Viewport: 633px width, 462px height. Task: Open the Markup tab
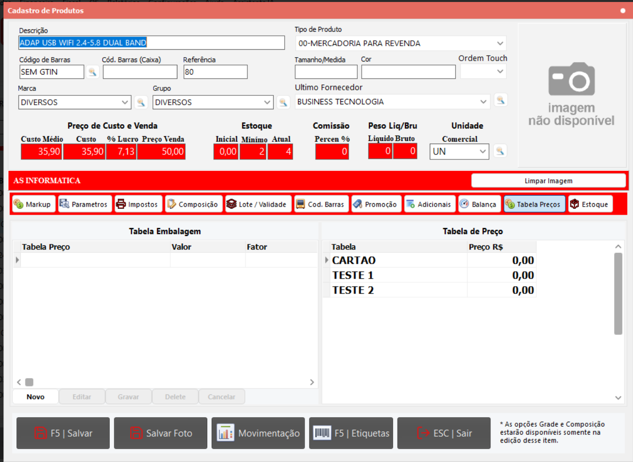pos(33,204)
